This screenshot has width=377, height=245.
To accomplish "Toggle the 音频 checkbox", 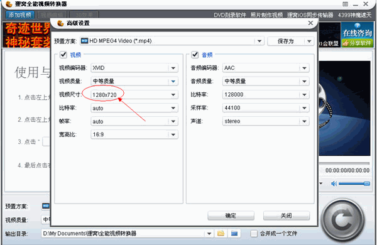I will click(x=195, y=55).
